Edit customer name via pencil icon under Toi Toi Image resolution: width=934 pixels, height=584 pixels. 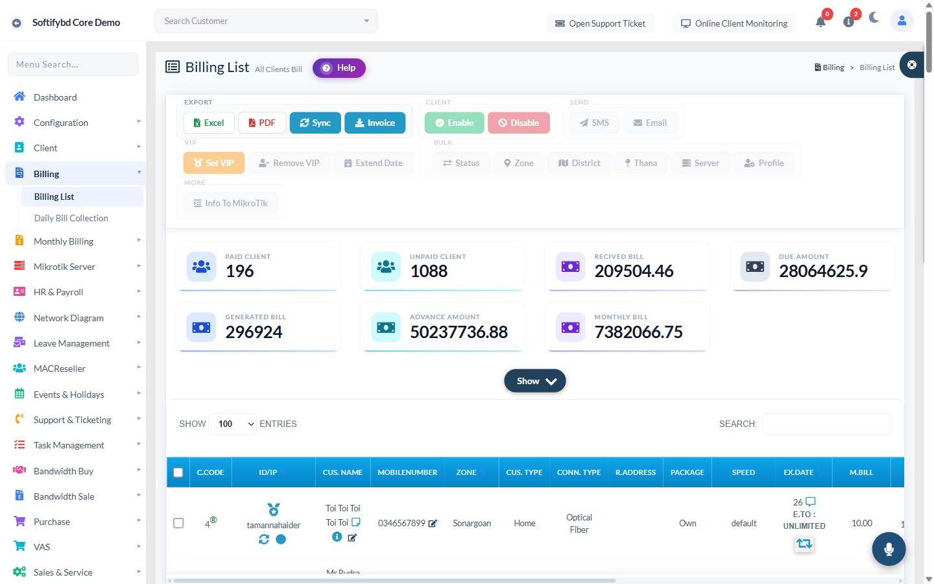pyautogui.click(x=352, y=537)
